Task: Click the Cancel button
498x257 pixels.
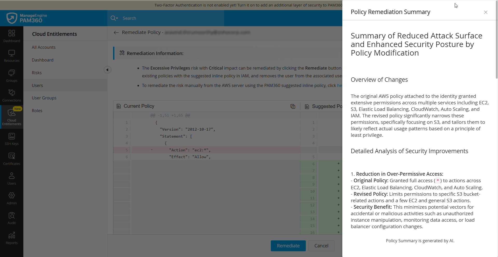Action: coord(321,246)
